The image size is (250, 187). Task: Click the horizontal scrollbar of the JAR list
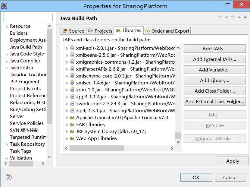coord(97,148)
